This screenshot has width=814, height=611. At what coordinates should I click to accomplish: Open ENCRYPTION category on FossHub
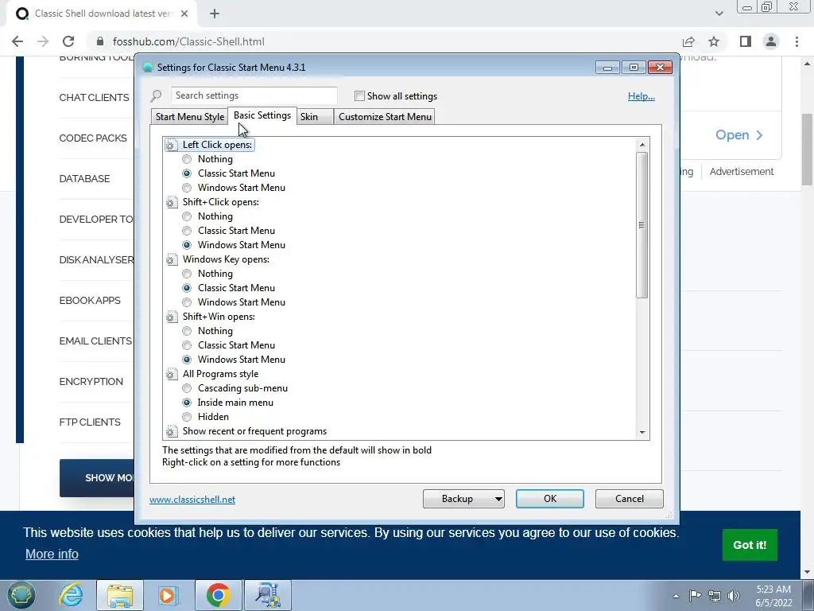pyautogui.click(x=91, y=382)
